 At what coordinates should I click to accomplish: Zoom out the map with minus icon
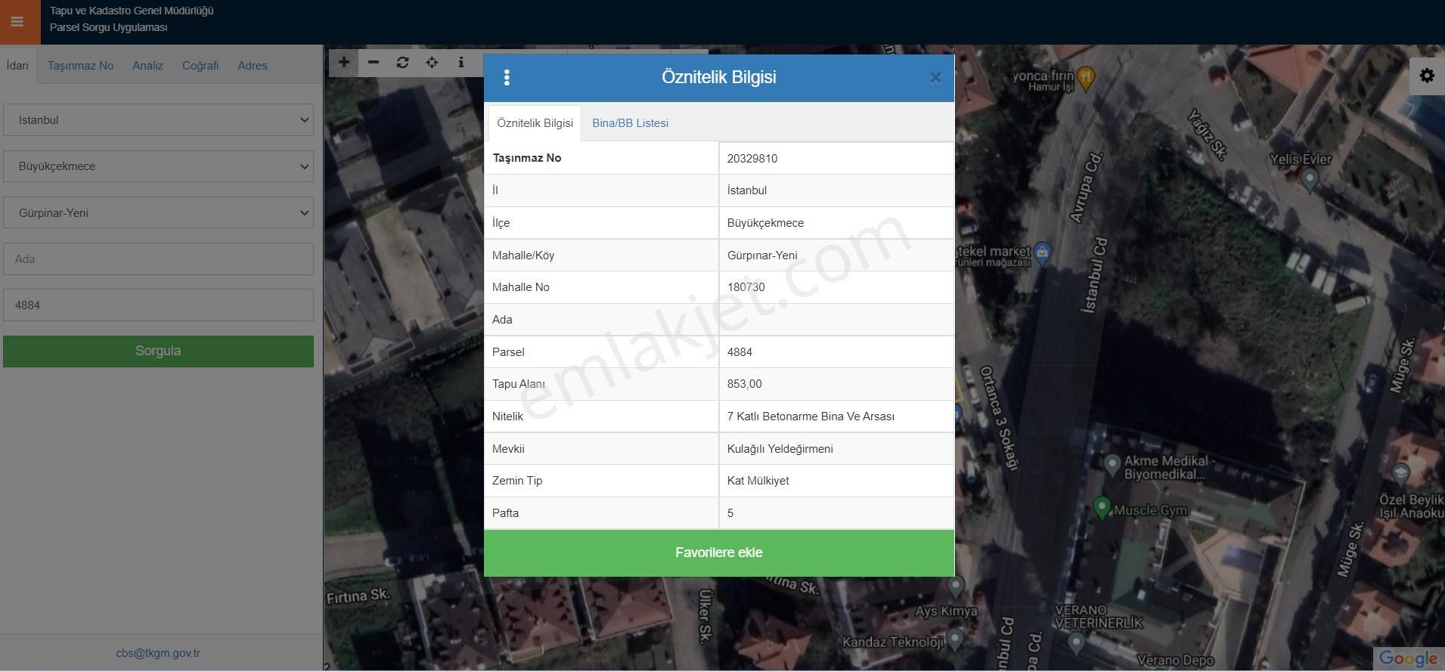(x=374, y=63)
